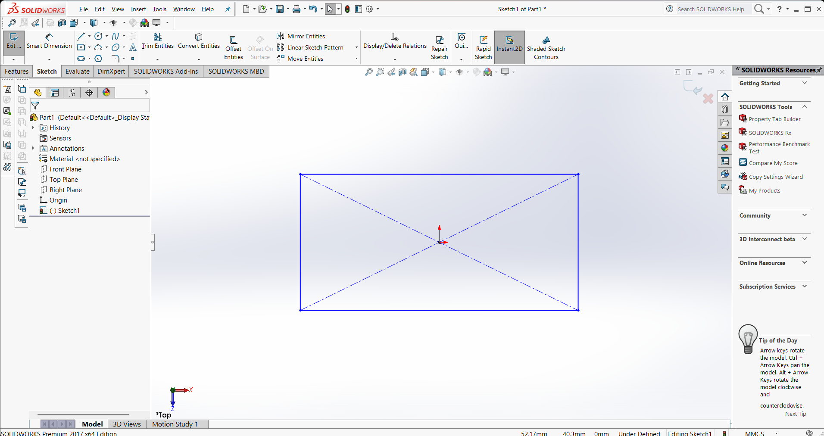Select Front Plane in the tree
This screenshot has height=436, width=824.
pos(65,169)
